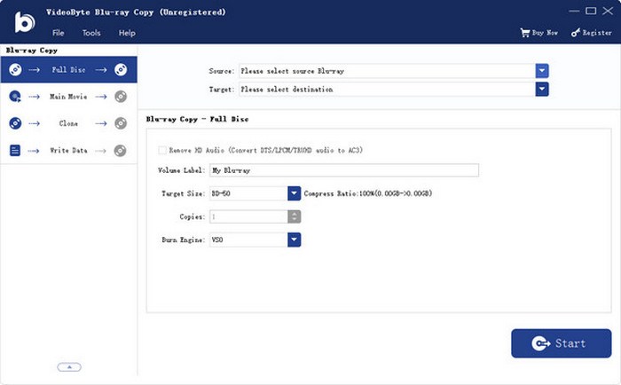The height and width of the screenshot is (385, 621).
Task: Select Full Disc copy mode
Action: point(68,69)
